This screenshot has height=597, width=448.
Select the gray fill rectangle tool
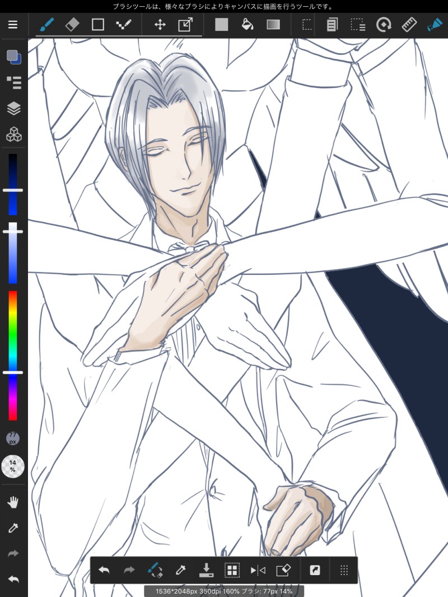click(222, 25)
